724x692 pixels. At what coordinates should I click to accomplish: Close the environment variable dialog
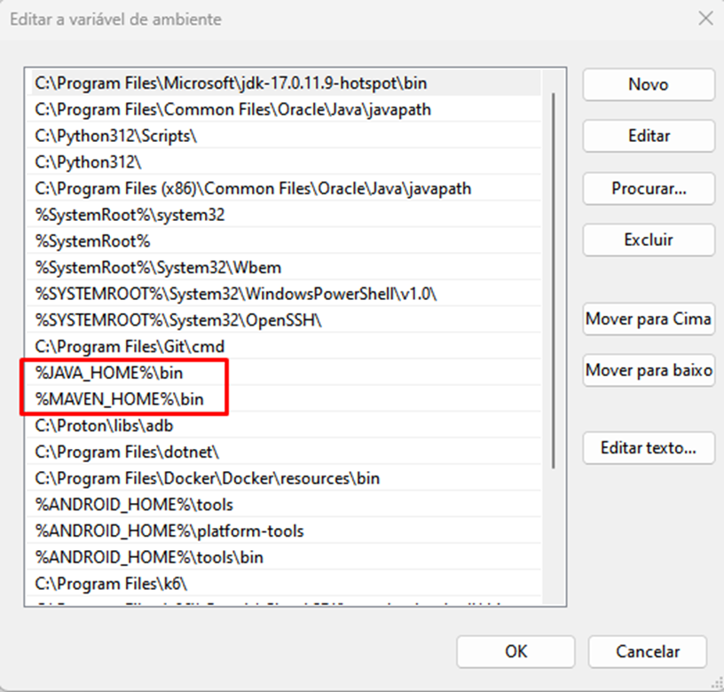pyautogui.click(x=705, y=19)
